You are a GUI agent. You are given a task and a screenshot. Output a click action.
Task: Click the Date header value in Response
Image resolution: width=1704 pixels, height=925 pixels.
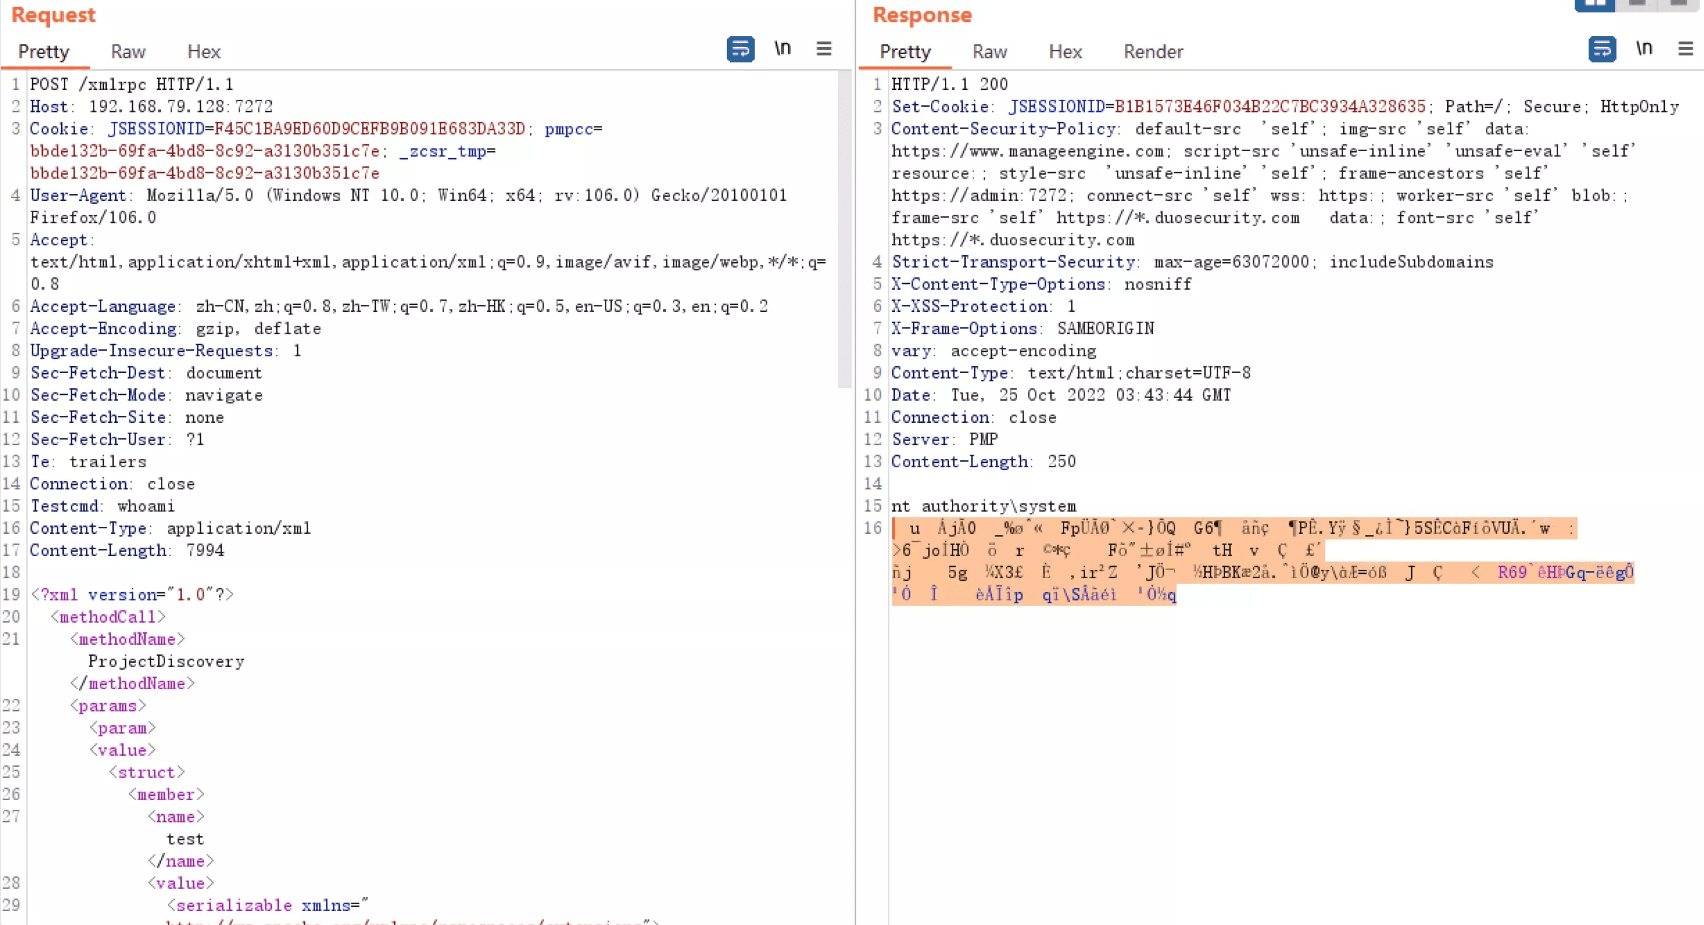tap(1091, 395)
